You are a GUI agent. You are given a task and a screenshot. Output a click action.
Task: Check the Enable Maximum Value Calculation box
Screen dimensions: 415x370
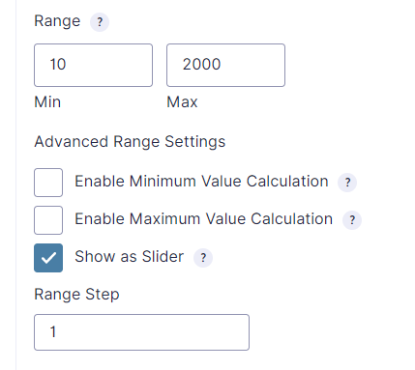coord(48,220)
